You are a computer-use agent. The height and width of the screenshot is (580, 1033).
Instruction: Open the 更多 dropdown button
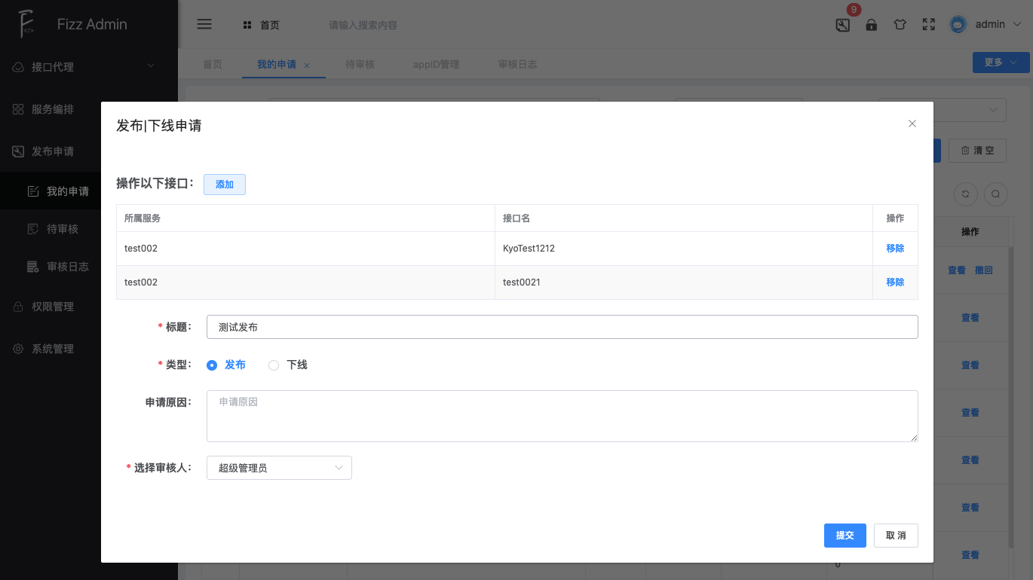[1001, 63]
